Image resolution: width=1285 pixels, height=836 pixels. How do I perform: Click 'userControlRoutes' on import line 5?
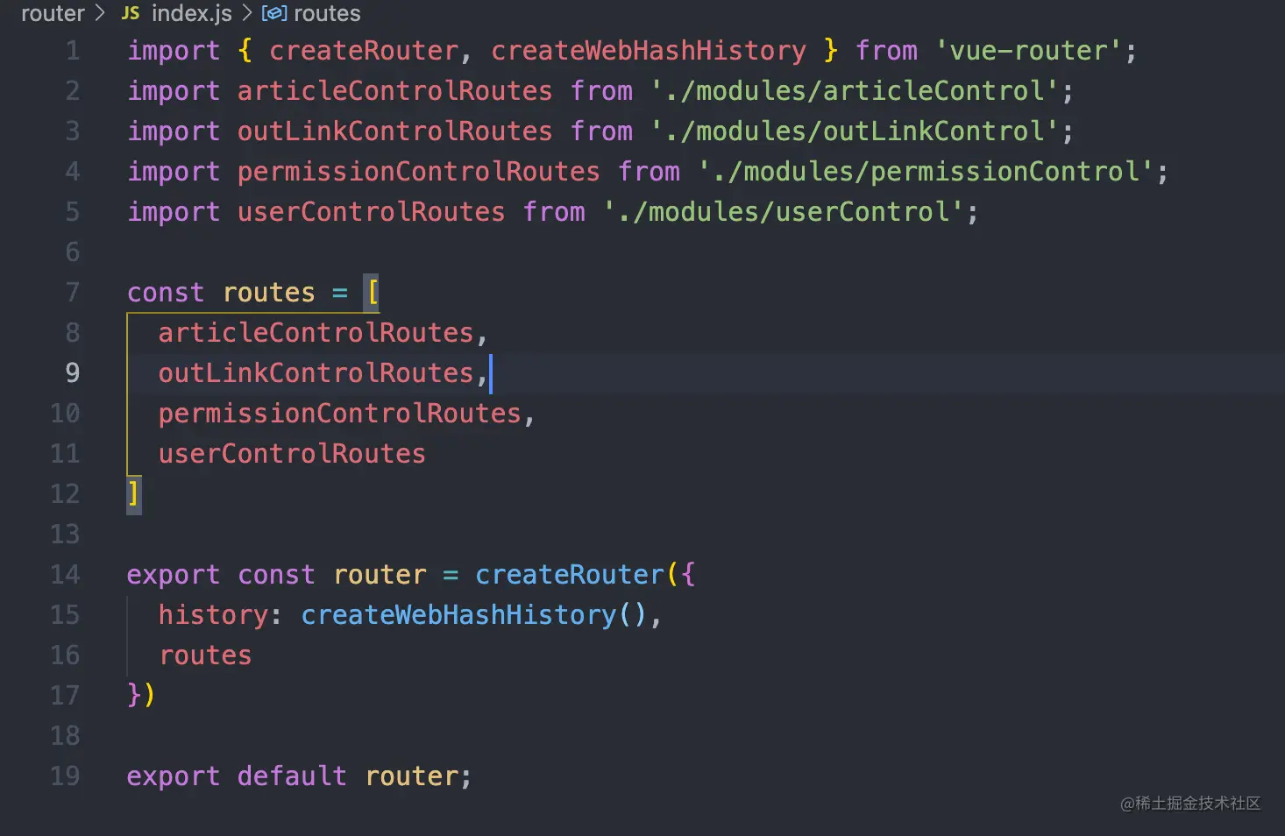click(x=372, y=212)
